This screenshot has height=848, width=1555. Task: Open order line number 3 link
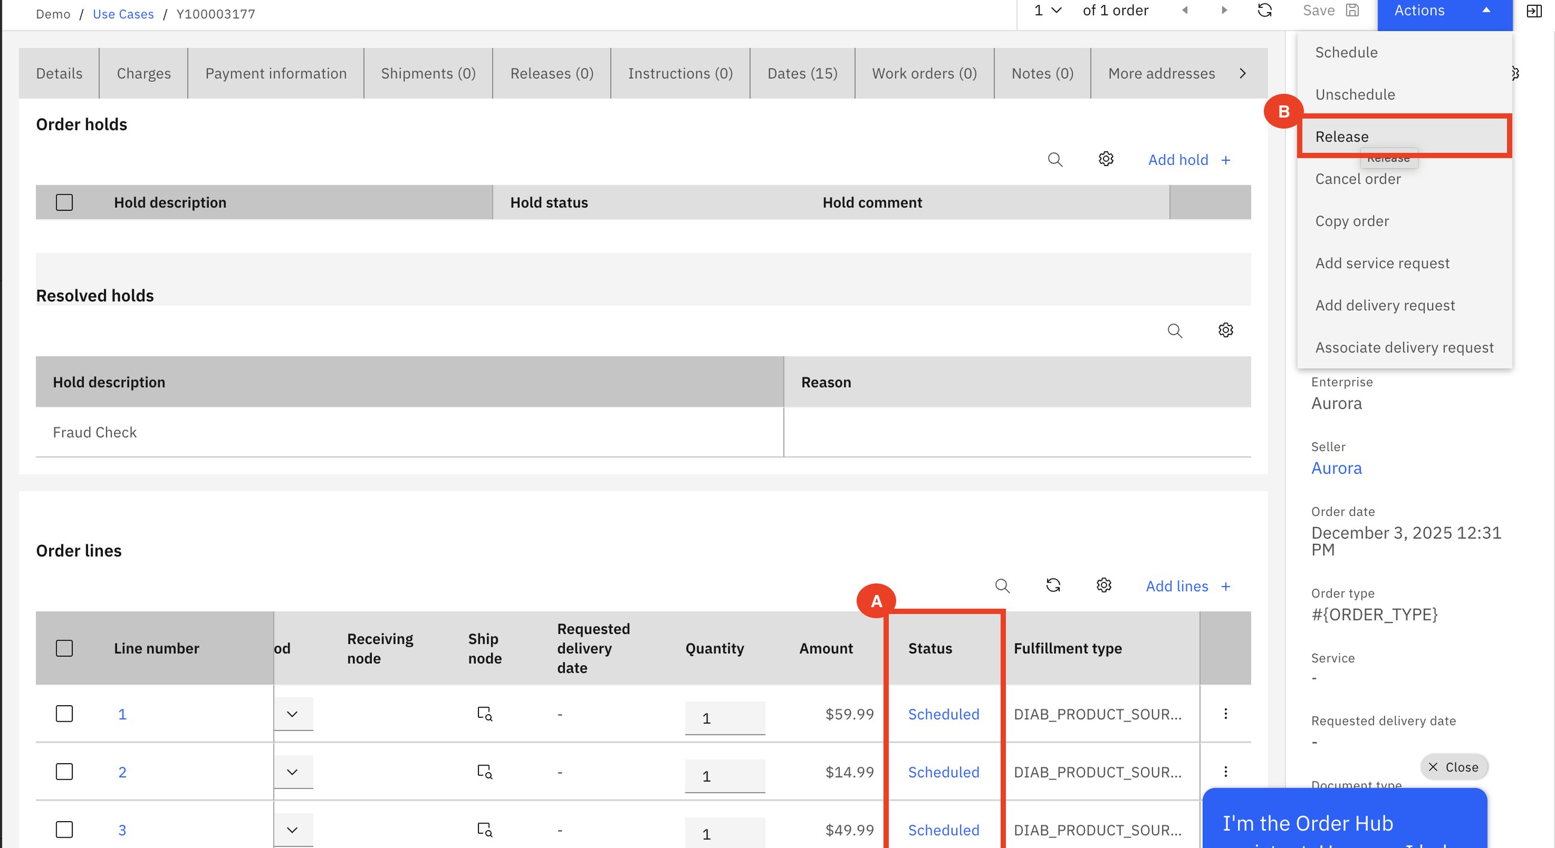coord(122,830)
